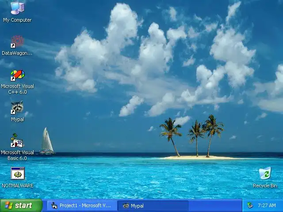Select the DataWagon shortcut icon
The image size is (283, 212).
(x=17, y=42)
